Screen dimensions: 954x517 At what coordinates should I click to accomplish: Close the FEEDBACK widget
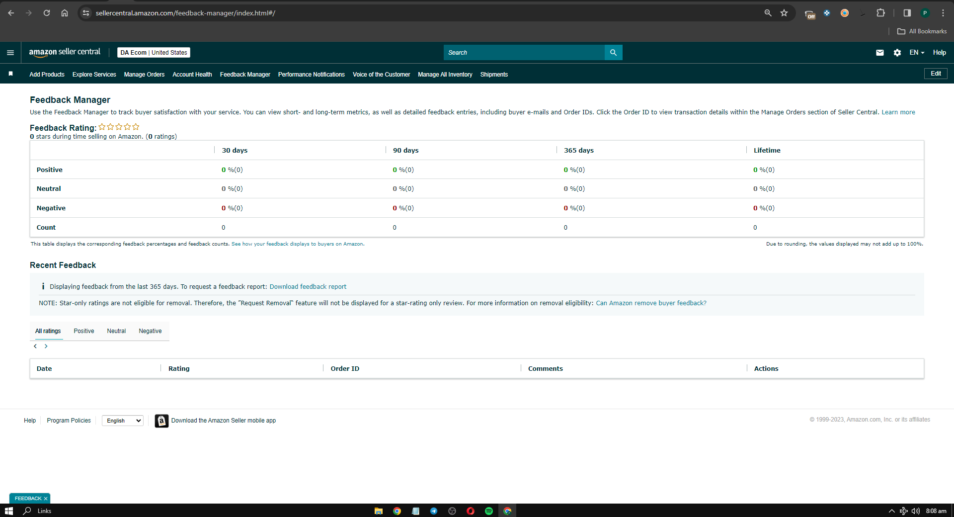click(46, 499)
